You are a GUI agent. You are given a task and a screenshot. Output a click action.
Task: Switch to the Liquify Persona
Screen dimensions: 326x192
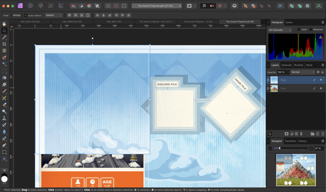[30, 6]
